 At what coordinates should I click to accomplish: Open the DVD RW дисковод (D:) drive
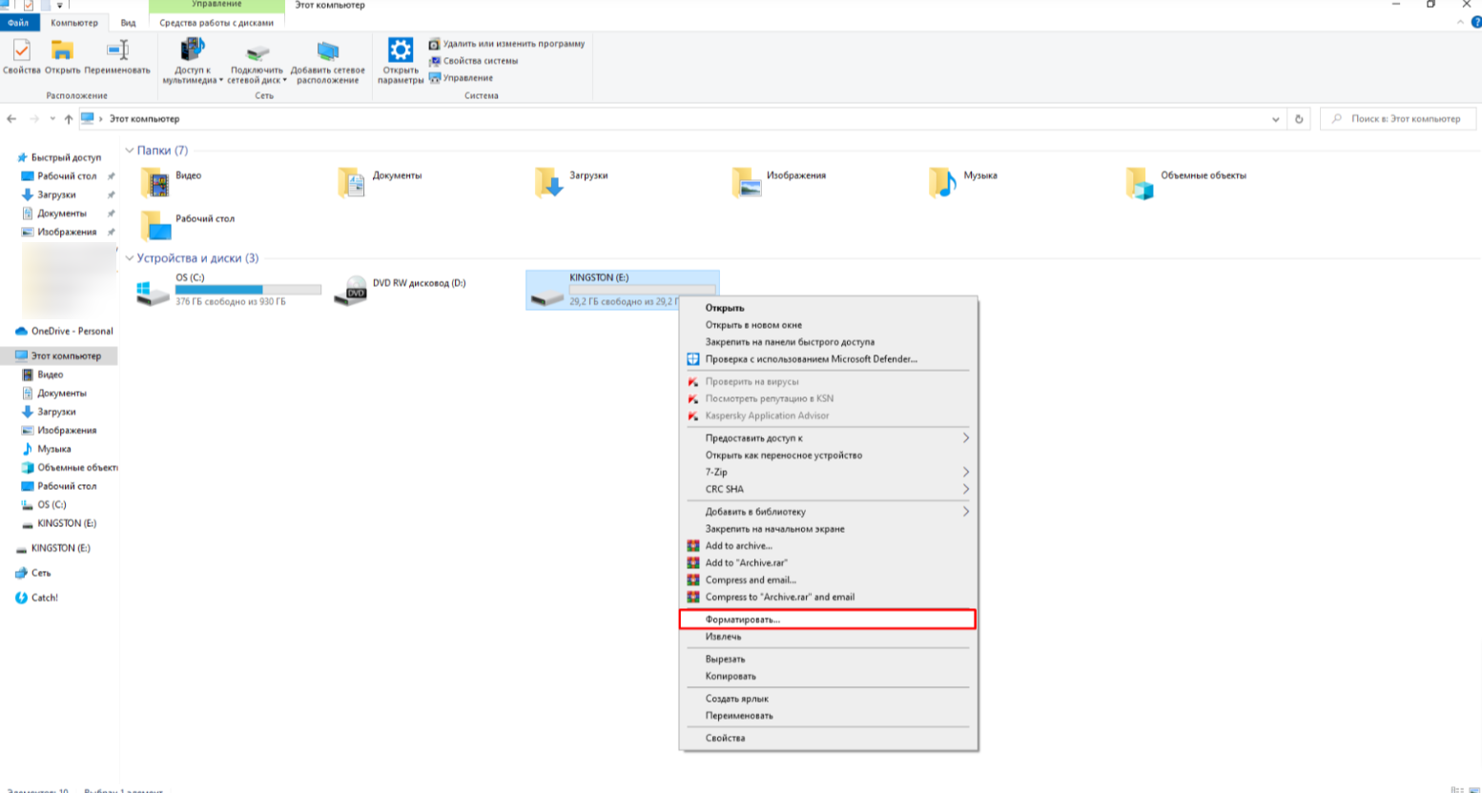[352, 291]
